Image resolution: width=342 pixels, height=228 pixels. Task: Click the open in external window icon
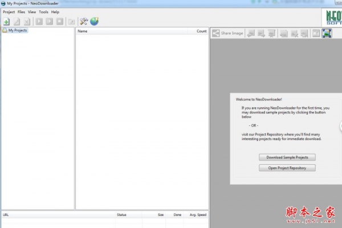[x=316, y=34]
